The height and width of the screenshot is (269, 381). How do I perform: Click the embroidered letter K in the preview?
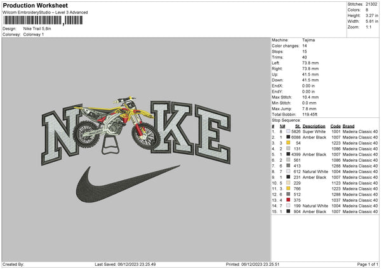(x=171, y=128)
